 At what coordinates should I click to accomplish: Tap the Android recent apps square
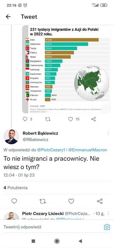34,241
